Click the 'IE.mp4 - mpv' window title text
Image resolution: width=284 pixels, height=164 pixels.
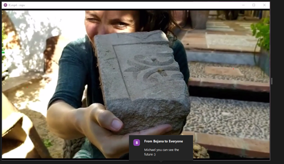point(17,5)
